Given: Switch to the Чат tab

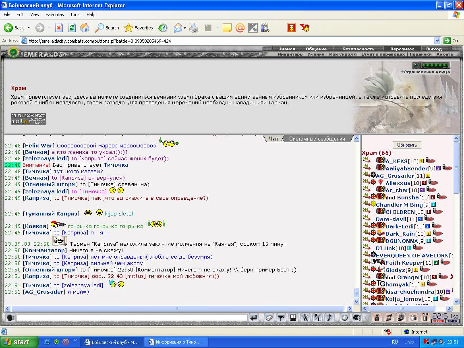Looking at the screenshot, I should 273,139.
